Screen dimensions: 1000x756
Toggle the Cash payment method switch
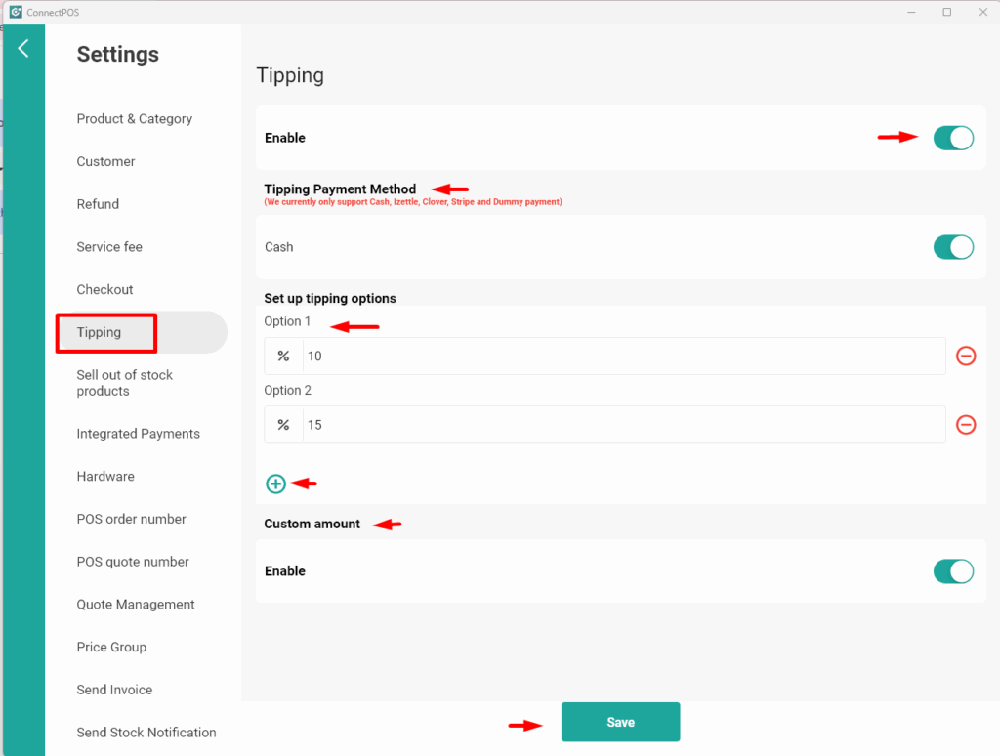[x=953, y=247]
